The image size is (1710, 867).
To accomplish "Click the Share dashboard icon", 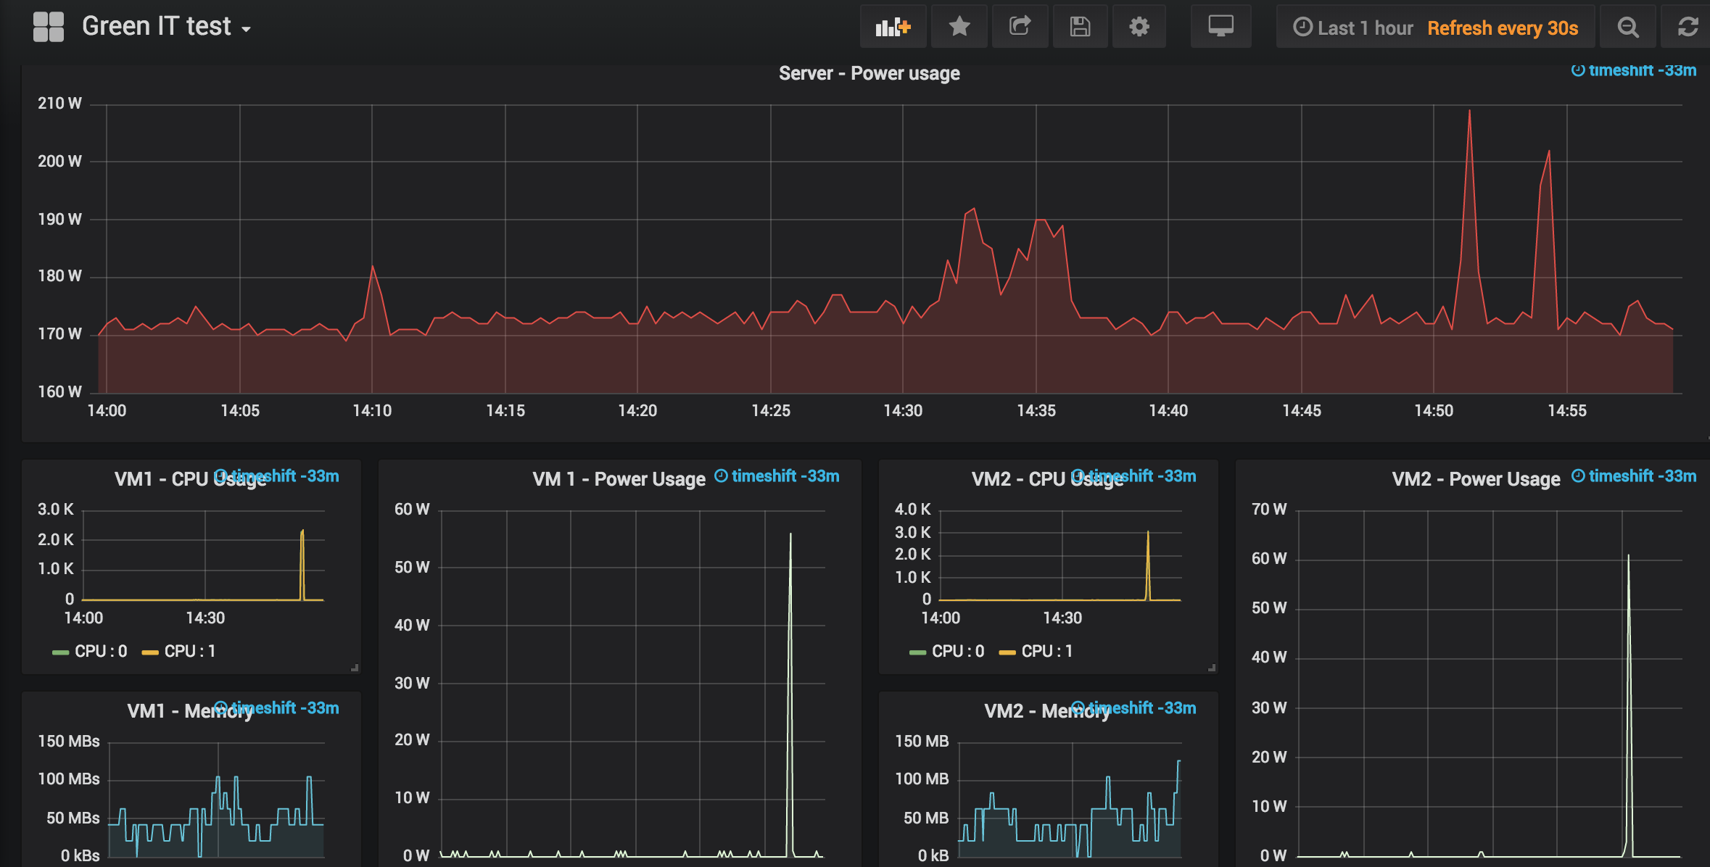I will 1020,27.
